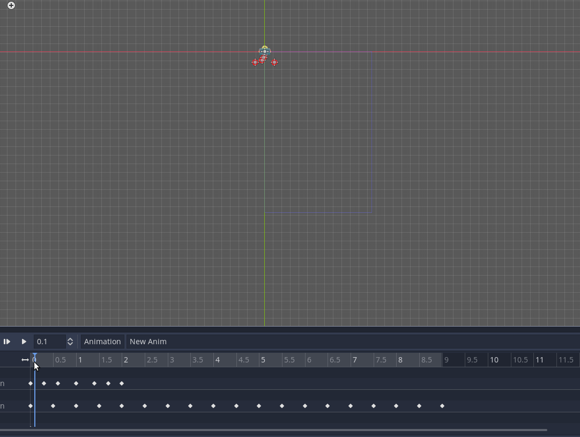580x437 pixels.
Task: Select upper track keyframe at 0.6 seconds
Action: coord(58,383)
